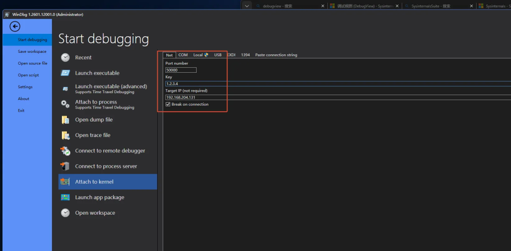Switch to the USB connection tab

(218, 55)
